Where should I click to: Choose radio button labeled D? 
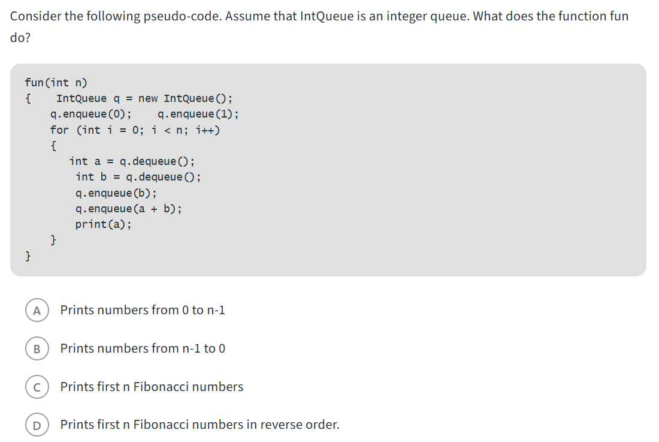point(37,425)
